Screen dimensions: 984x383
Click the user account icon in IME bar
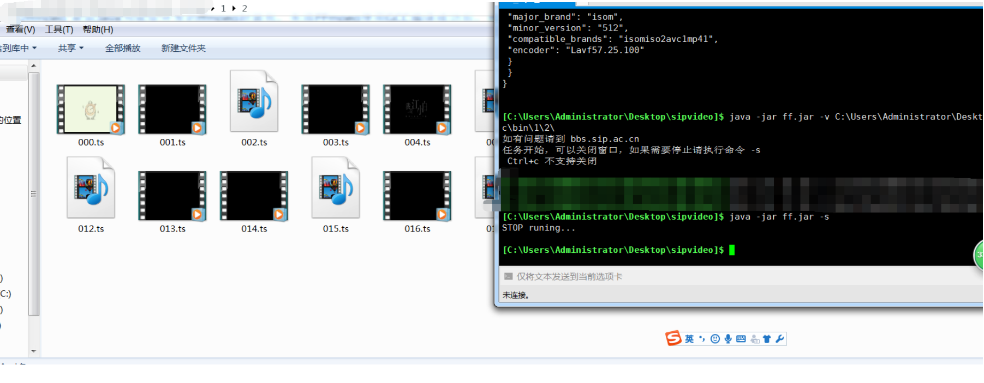(755, 339)
